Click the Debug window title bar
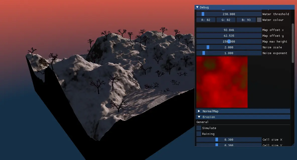 tap(245, 7)
